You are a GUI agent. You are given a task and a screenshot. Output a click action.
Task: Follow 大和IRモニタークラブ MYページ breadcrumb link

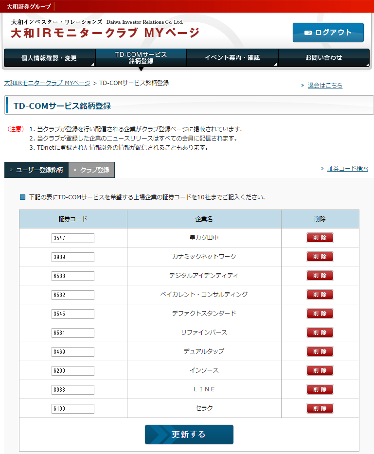47,83
